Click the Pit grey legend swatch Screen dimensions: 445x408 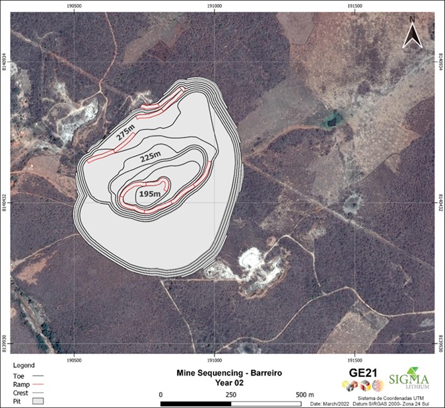click(38, 401)
